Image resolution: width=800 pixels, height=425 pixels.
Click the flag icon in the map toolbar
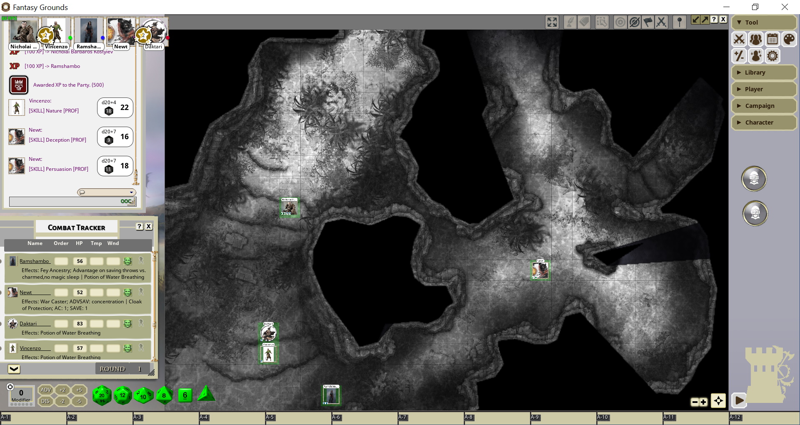click(x=648, y=22)
